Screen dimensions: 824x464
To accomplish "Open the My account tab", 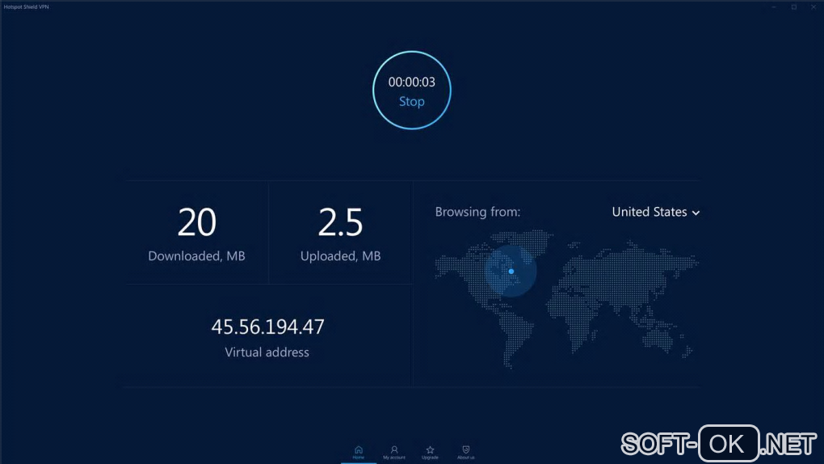I will point(394,453).
